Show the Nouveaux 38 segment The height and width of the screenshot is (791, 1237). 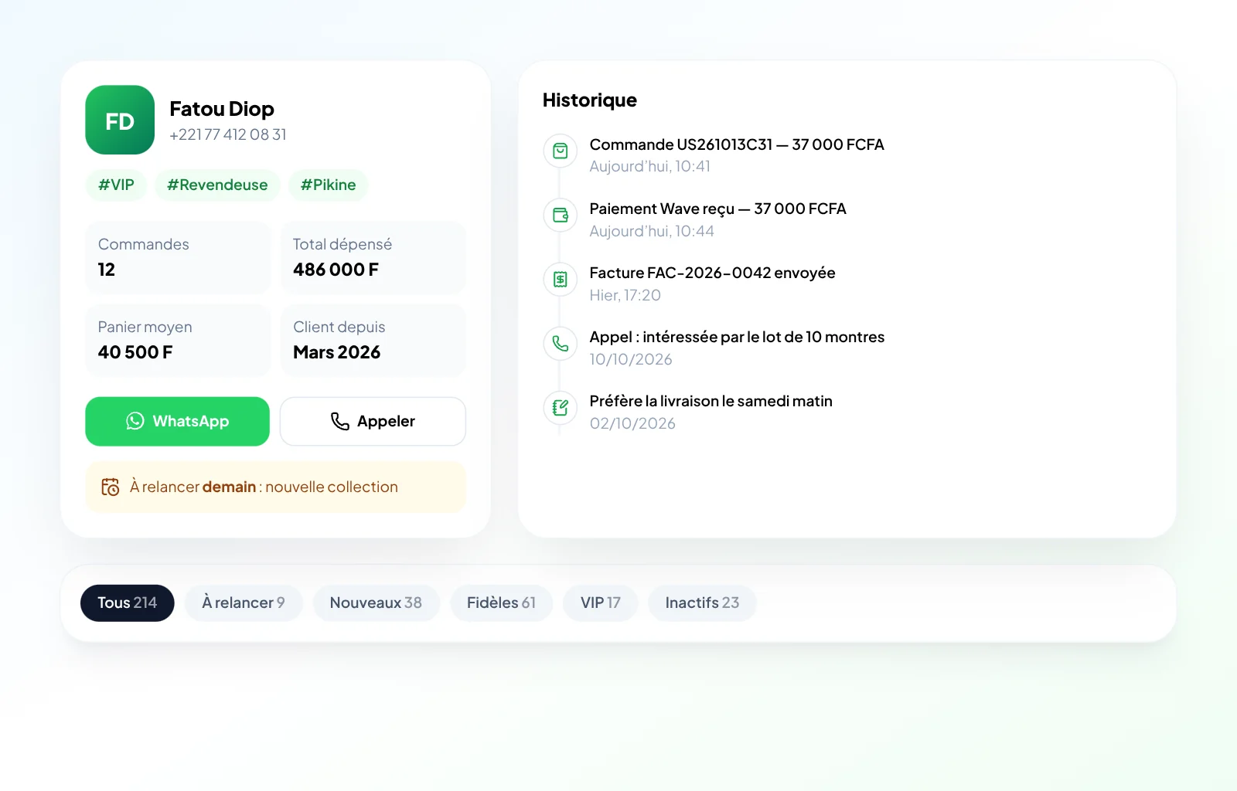[376, 603]
